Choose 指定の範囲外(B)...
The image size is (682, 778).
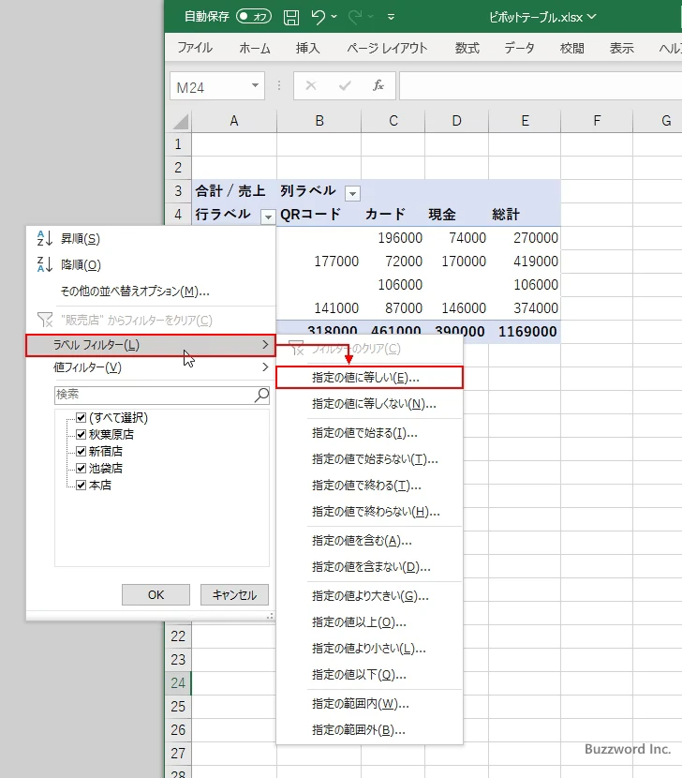pyautogui.click(x=369, y=730)
